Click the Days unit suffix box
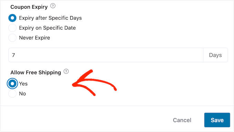Image resolution: width=234 pixels, height=132 pixels. tap(215, 55)
